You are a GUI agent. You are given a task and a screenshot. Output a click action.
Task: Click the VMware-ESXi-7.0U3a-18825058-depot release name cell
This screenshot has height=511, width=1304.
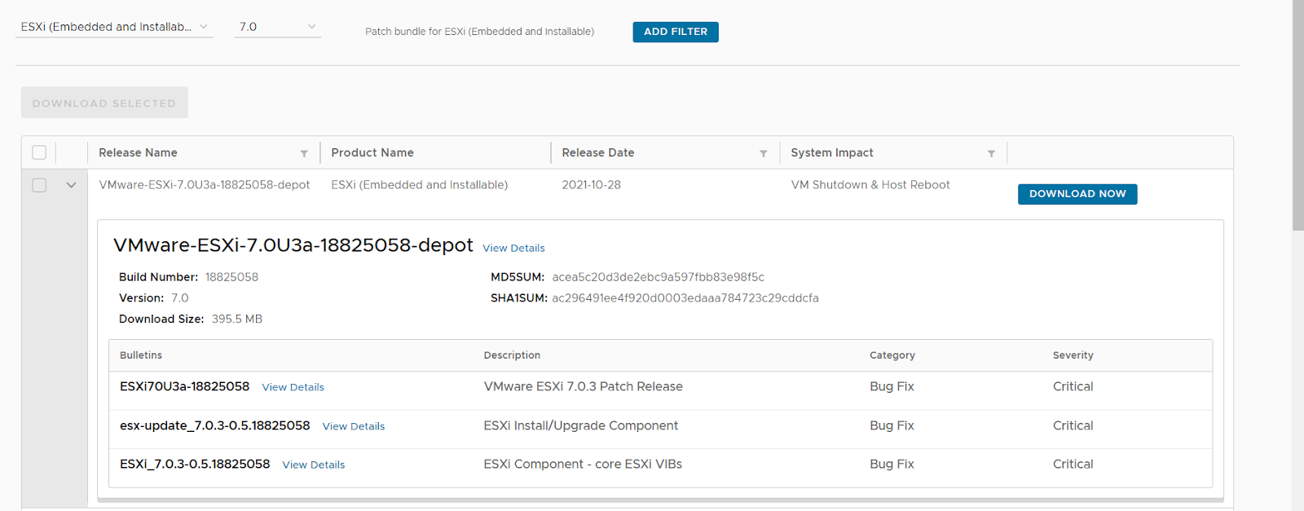coord(205,185)
